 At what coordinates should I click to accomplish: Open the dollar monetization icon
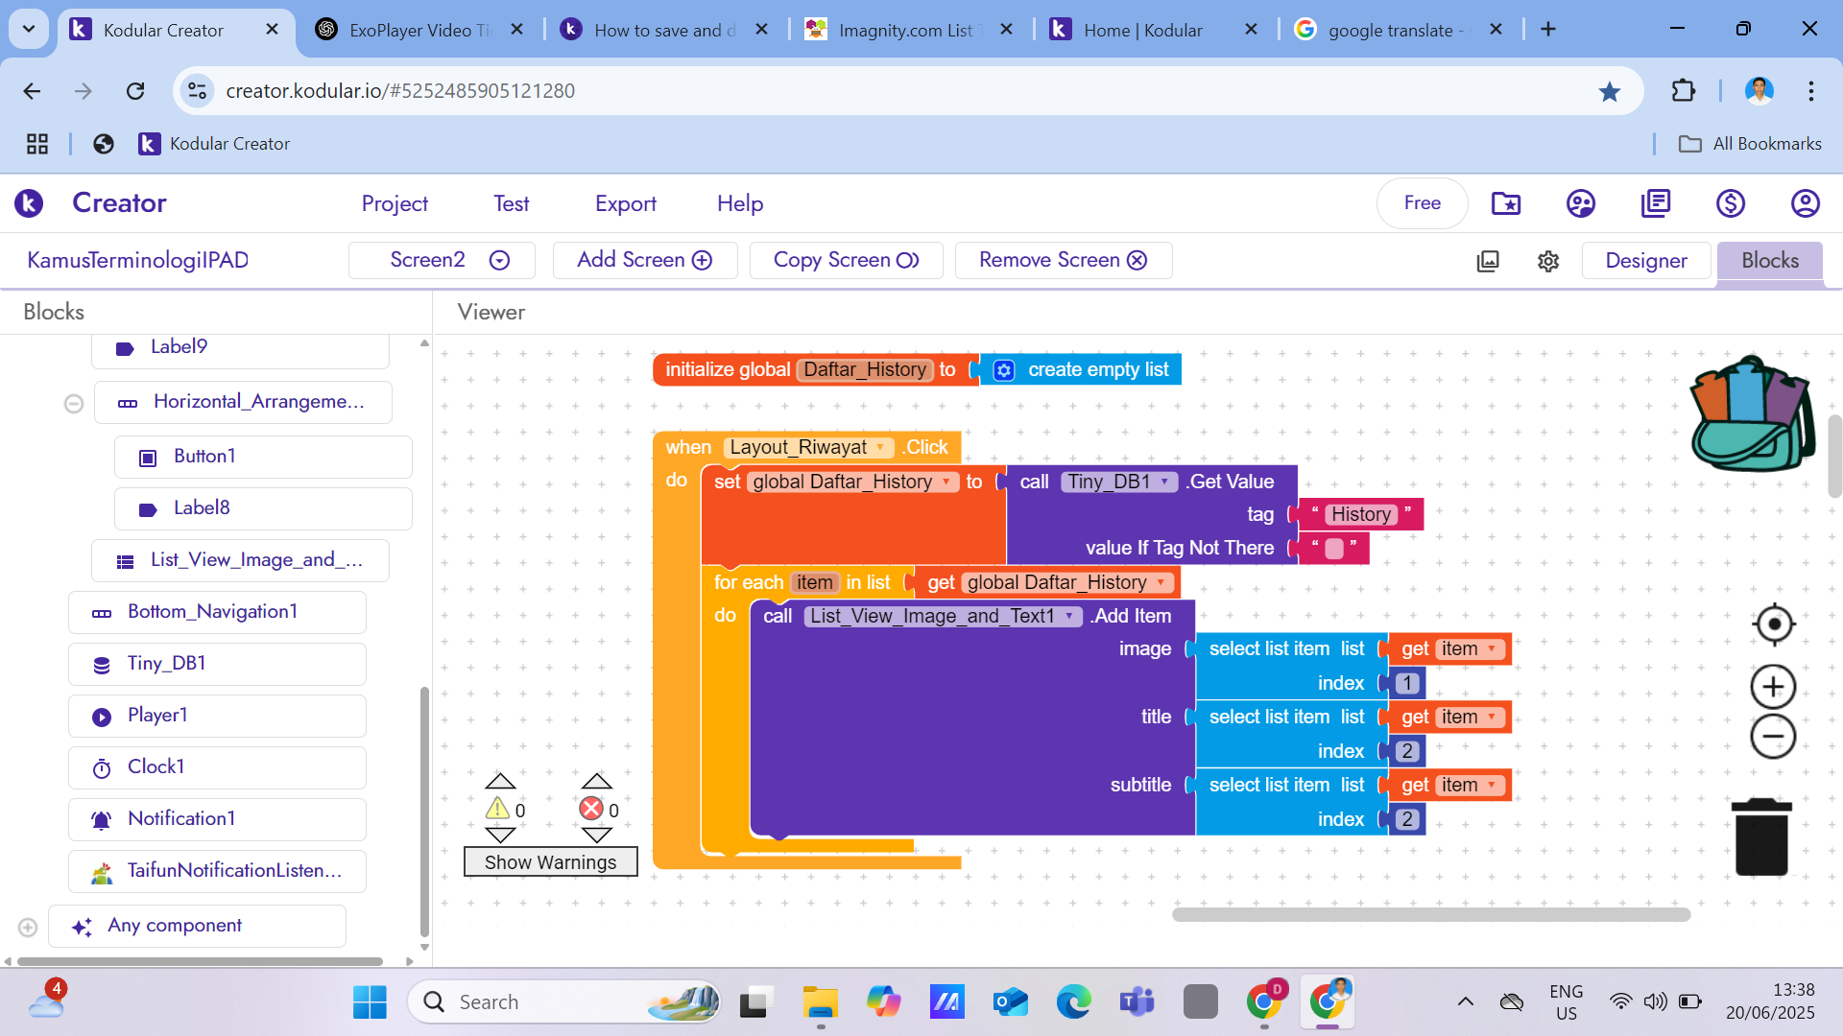tap(1731, 203)
